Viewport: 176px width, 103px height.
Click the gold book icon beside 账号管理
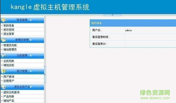[x=3, y=20]
